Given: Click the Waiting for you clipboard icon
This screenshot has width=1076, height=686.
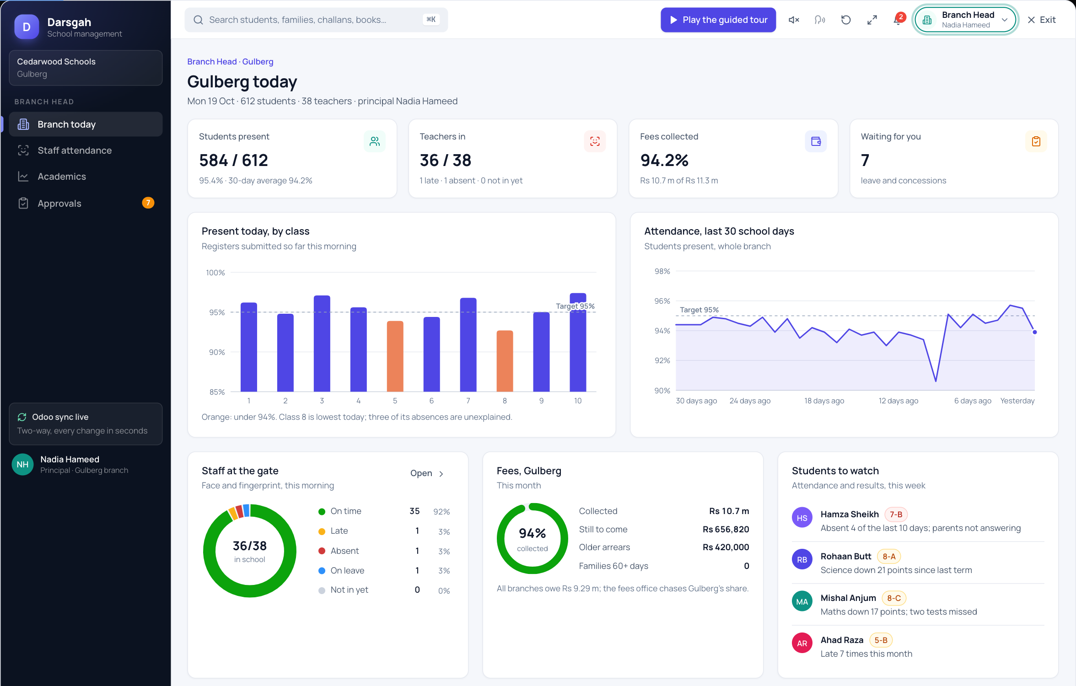Looking at the screenshot, I should tap(1036, 141).
